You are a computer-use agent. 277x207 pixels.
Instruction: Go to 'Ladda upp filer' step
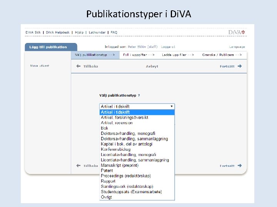[178, 55]
